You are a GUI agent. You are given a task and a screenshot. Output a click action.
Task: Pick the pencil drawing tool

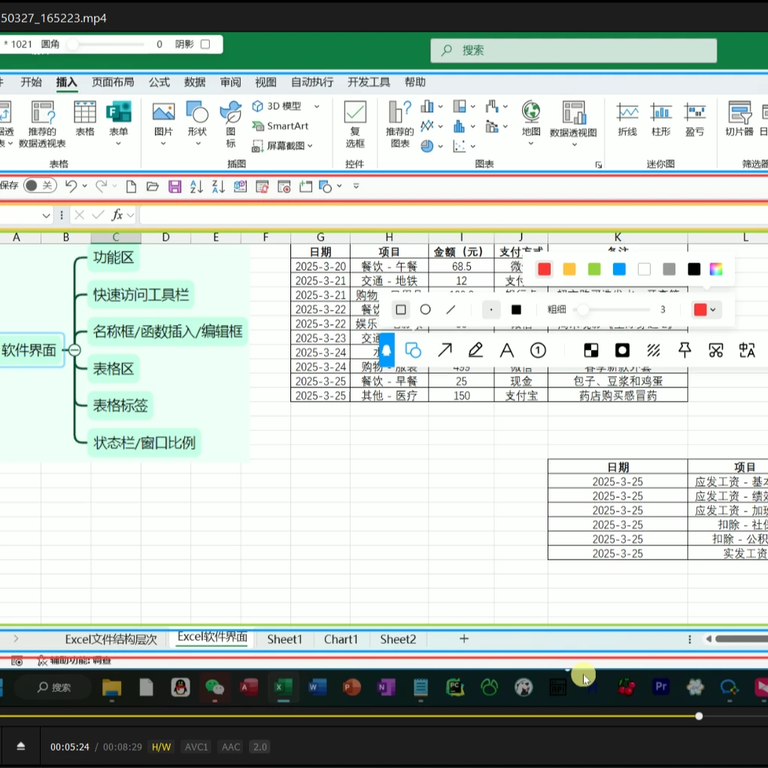pyautogui.click(x=475, y=350)
